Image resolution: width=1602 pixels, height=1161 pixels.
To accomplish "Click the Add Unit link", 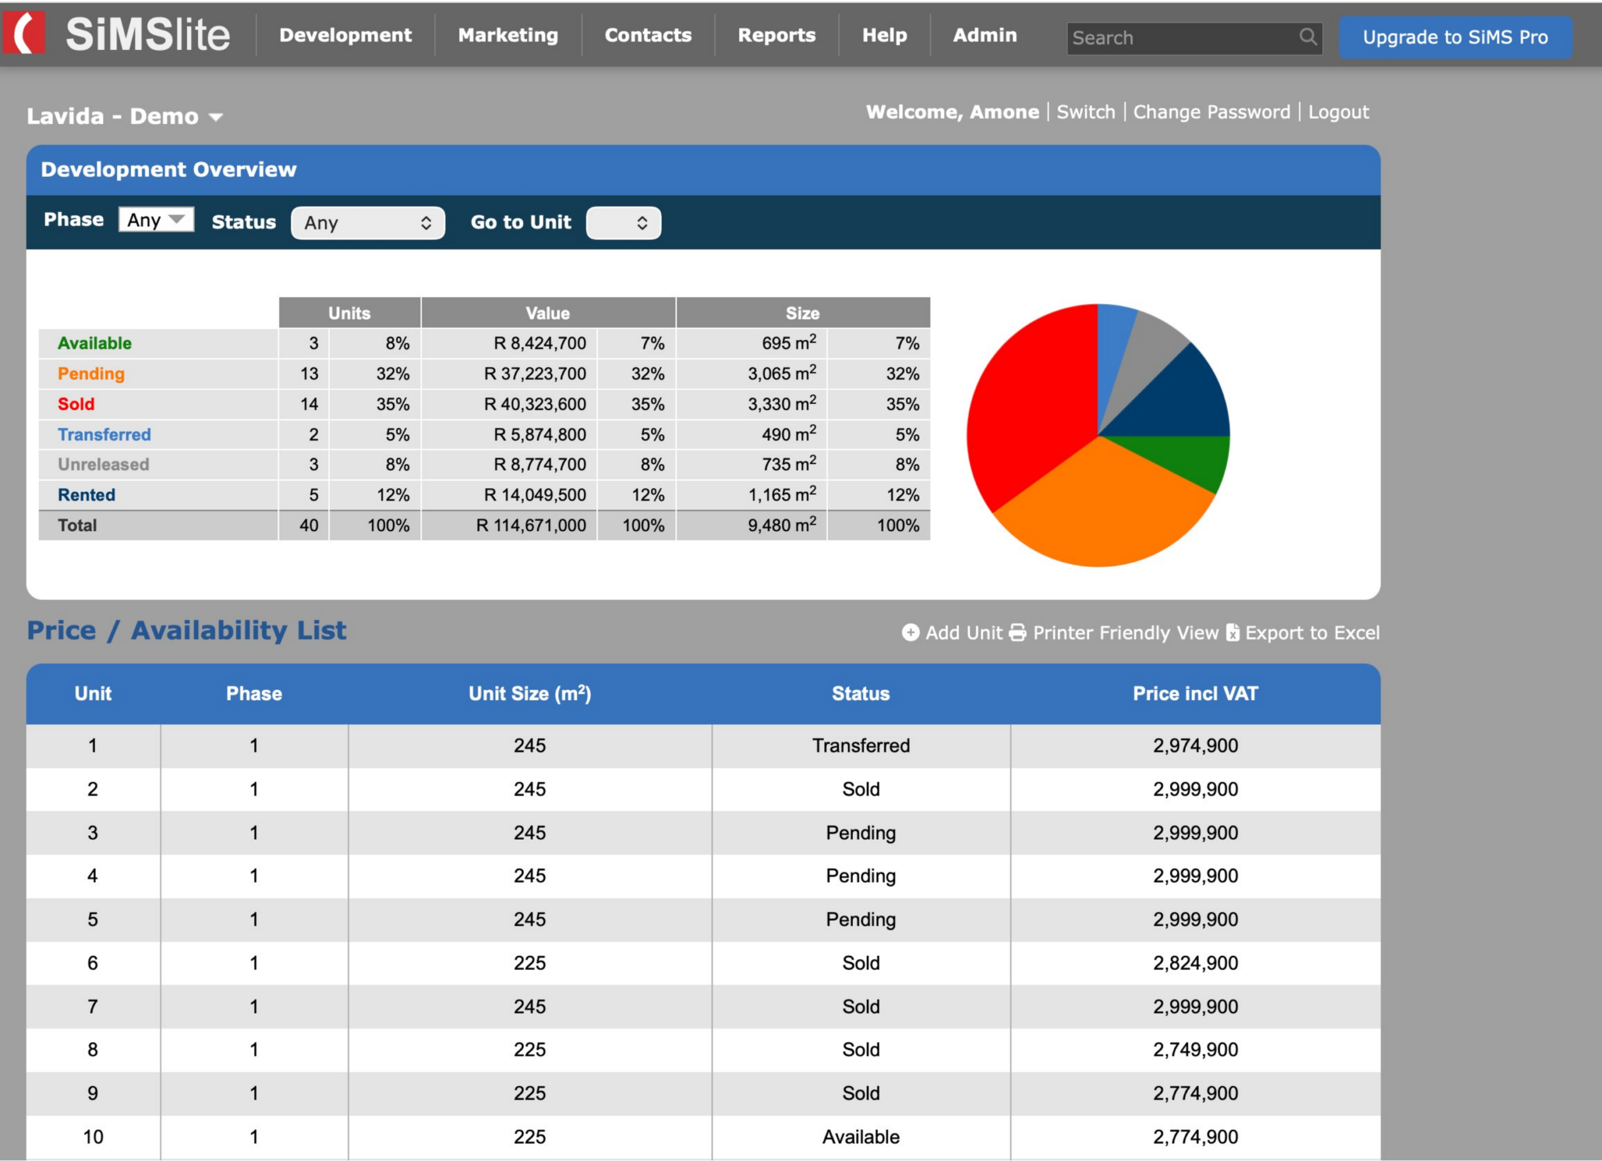I will [964, 632].
